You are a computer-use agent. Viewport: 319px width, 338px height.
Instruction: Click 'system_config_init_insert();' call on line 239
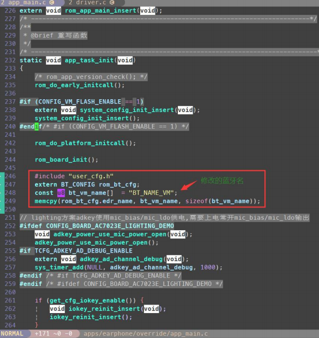[x=87, y=118]
